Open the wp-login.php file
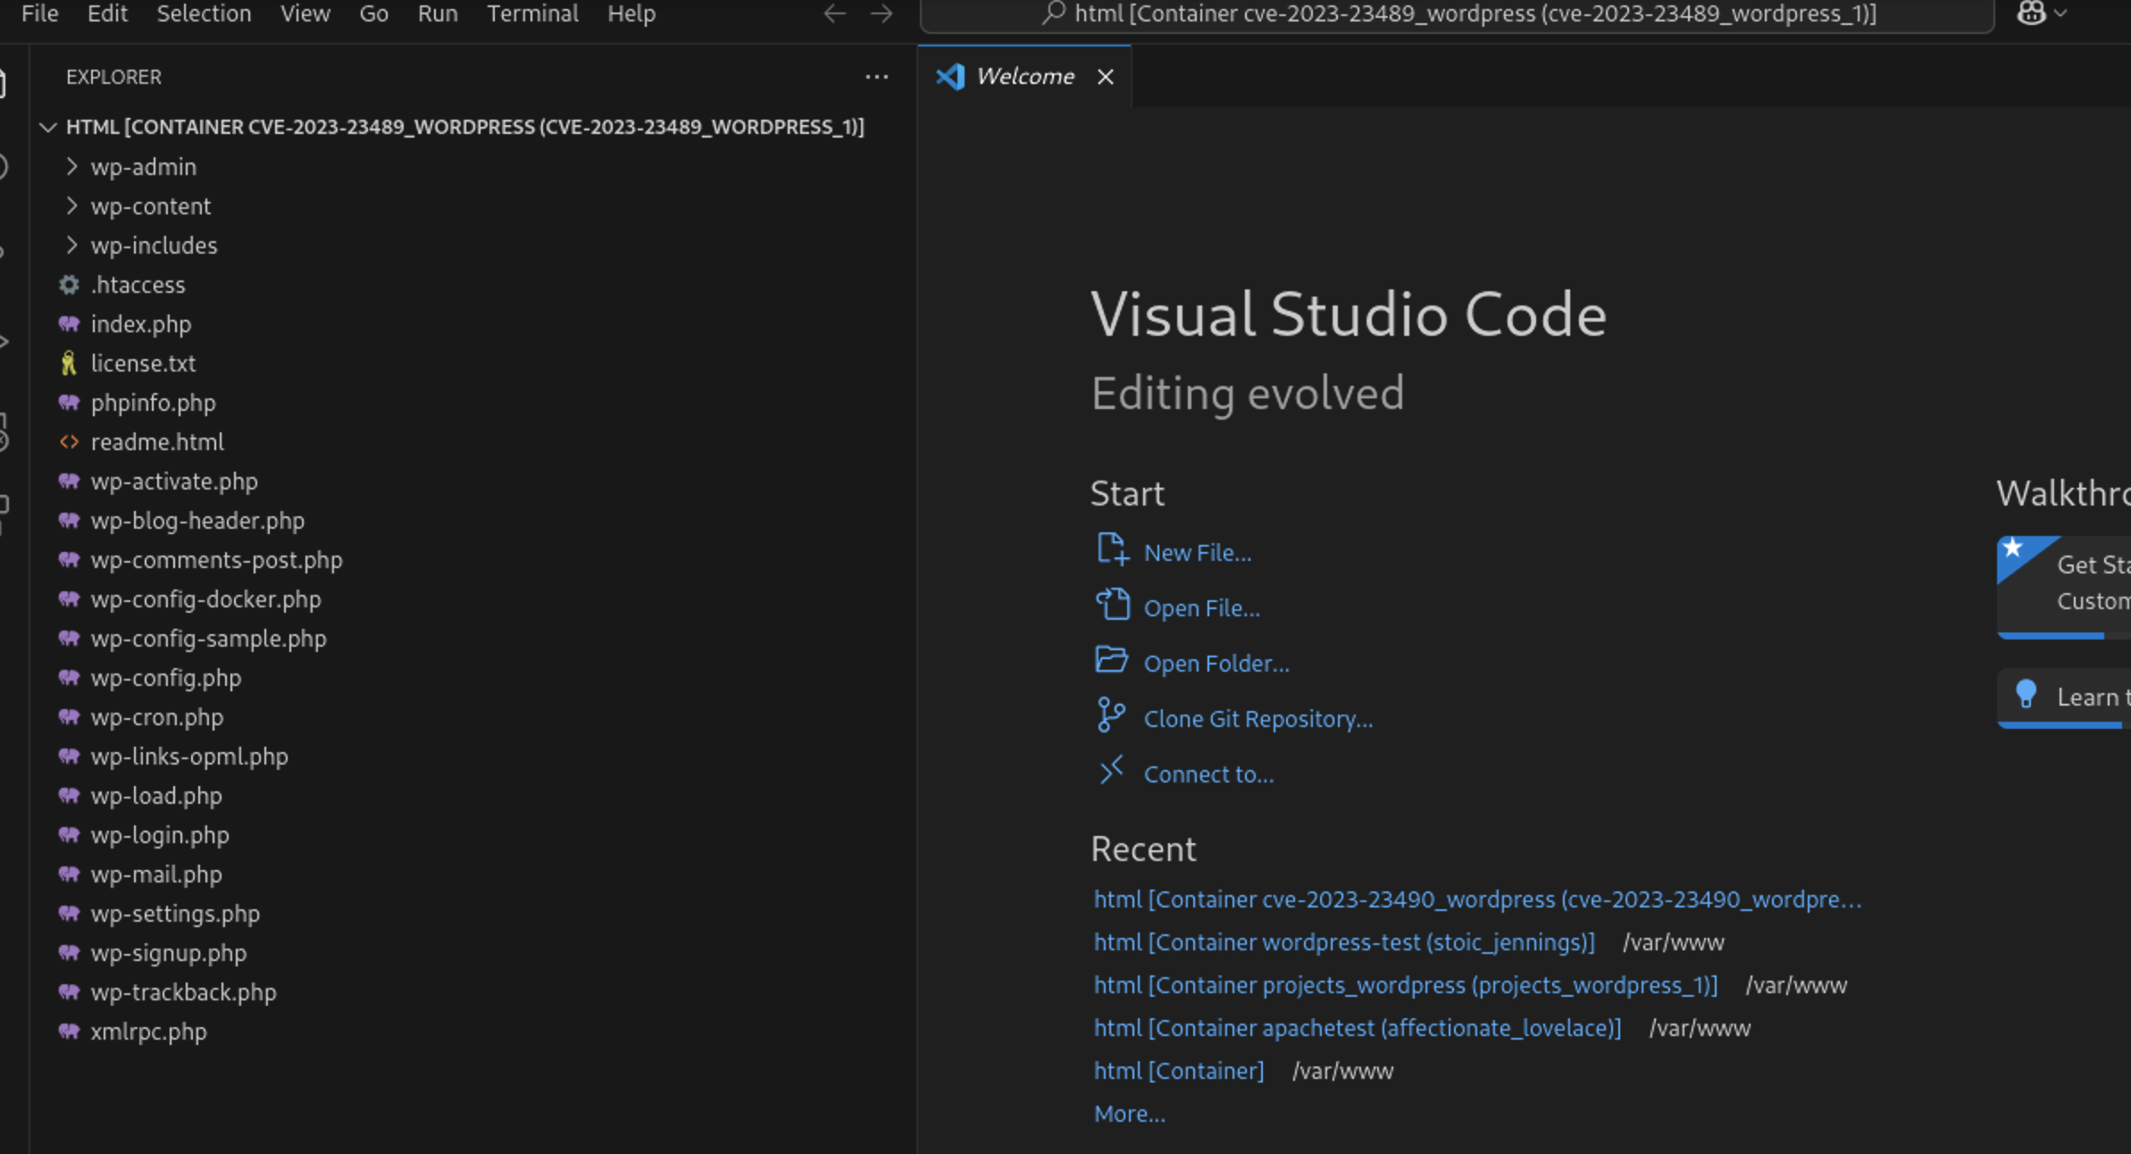Image resolution: width=2131 pixels, height=1154 pixels. [x=160, y=835]
